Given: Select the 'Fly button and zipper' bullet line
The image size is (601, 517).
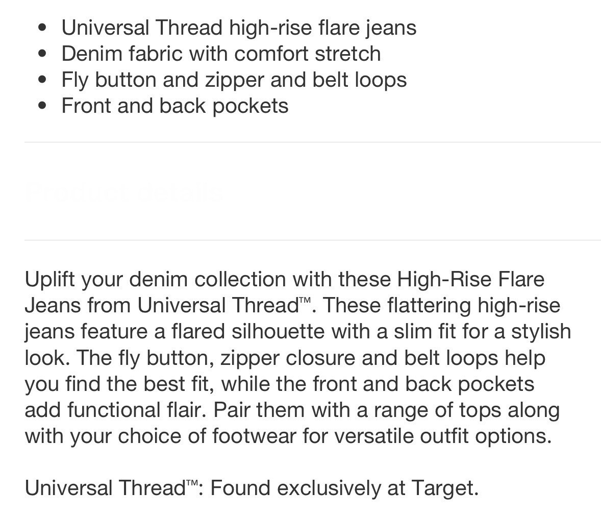Looking at the screenshot, I should [x=234, y=80].
